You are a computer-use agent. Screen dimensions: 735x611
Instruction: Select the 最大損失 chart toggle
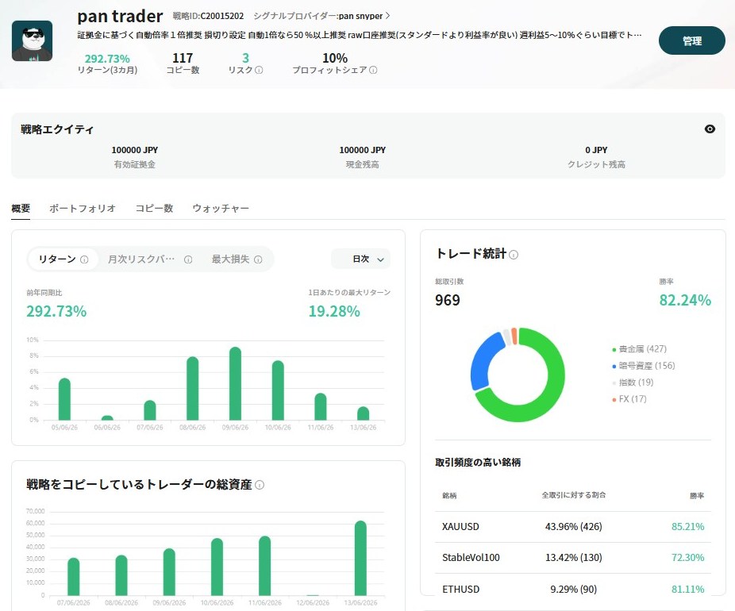pyautogui.click(x=237, y=259)
